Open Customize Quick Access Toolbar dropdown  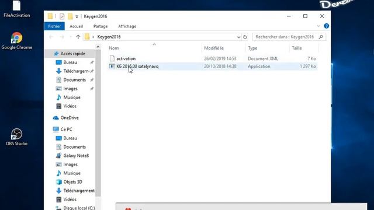77,16
